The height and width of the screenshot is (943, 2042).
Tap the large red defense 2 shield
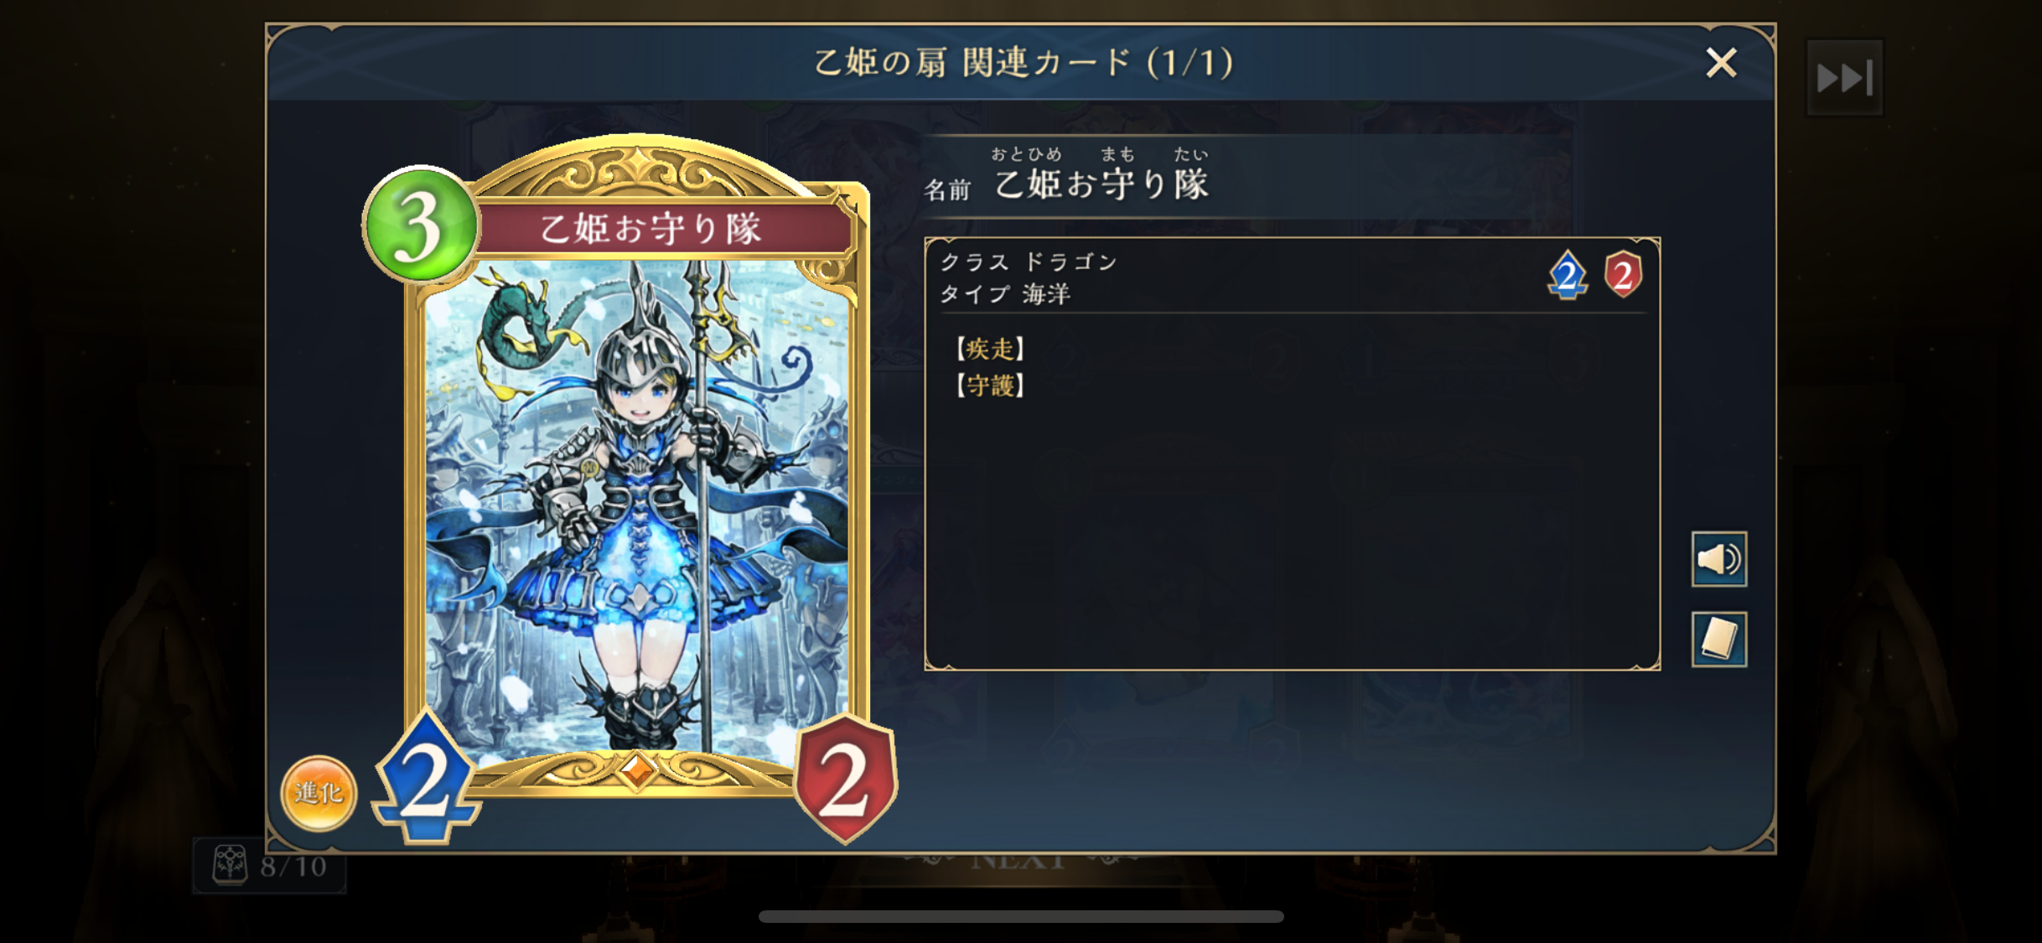845,778
